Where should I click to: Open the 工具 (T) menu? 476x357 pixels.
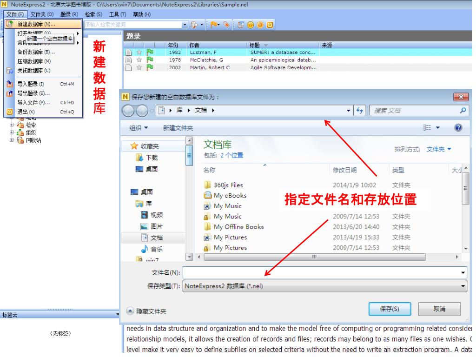118,14
